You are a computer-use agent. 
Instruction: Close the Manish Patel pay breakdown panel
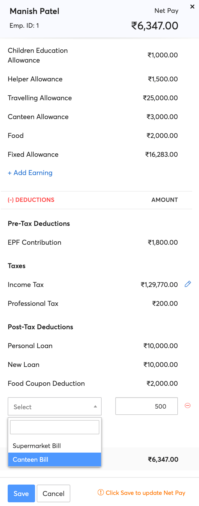pos(192,7)
